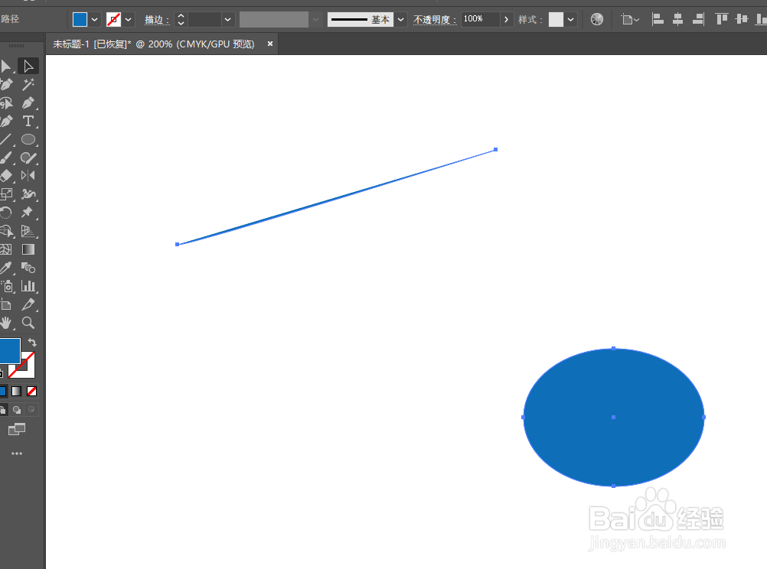Set paint mode to None
767x569 pixels.
[31, 391]
